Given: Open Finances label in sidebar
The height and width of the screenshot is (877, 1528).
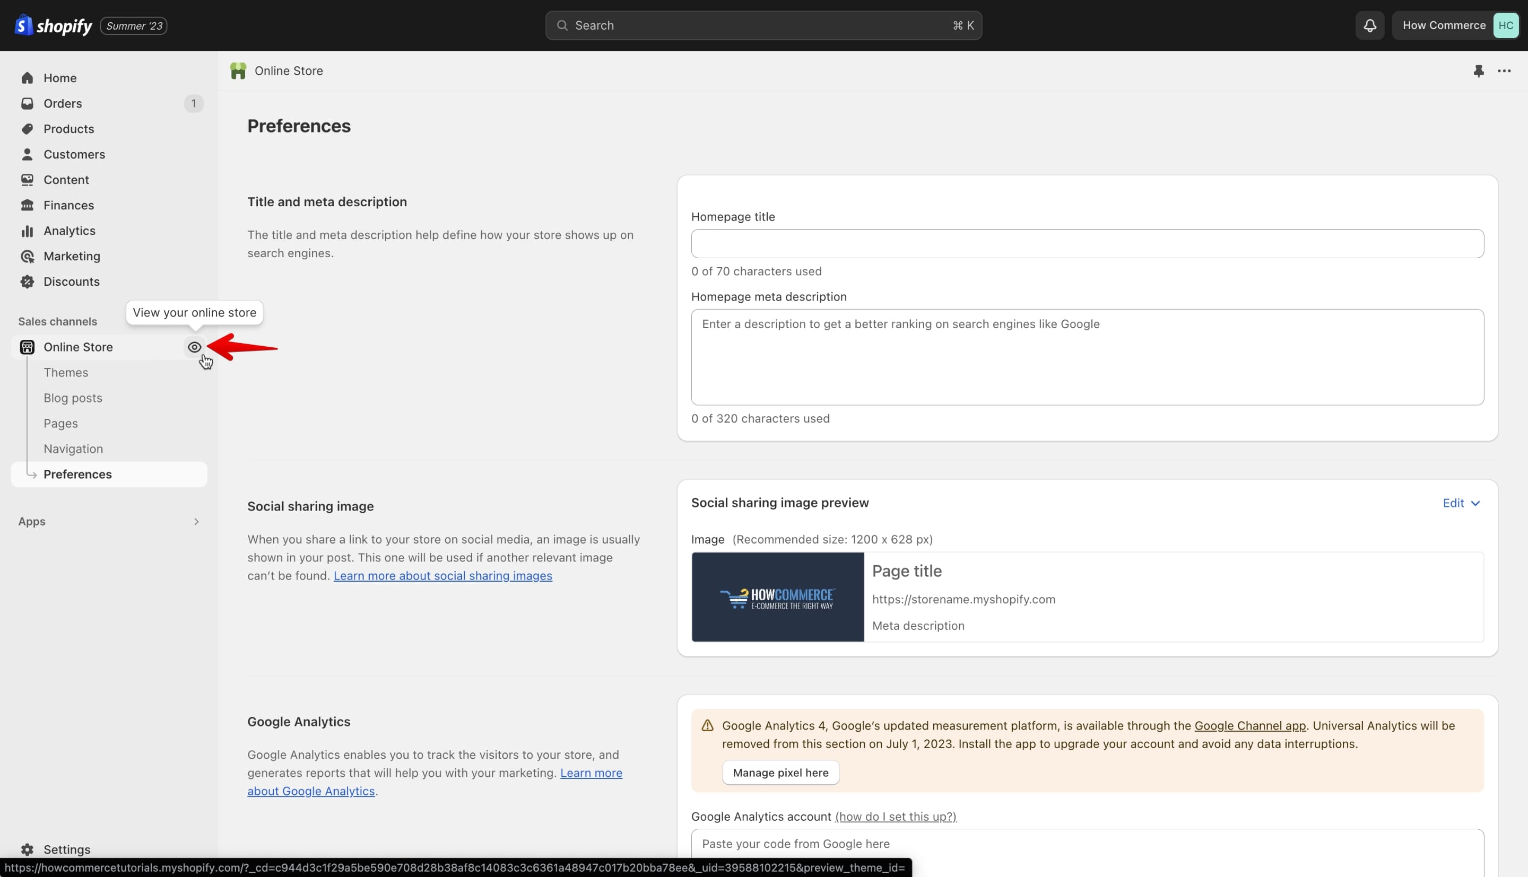Looking at the screenshot, I should (x=68, y=205).
